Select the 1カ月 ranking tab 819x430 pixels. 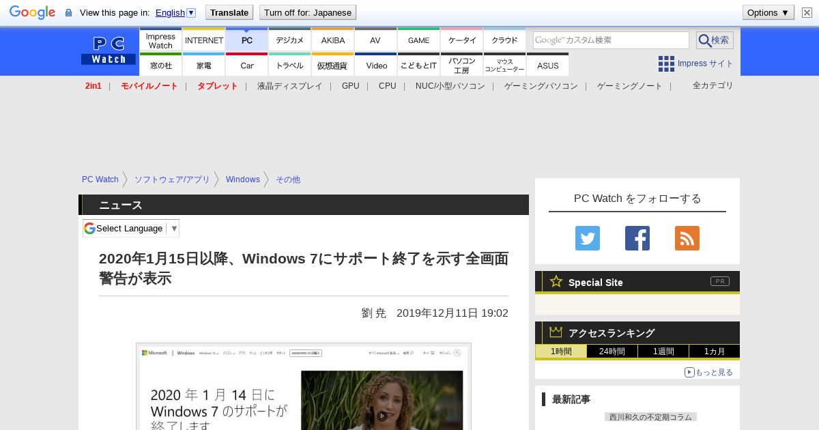(x=715, y=352)
